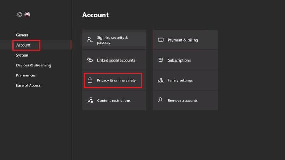Go to the System settings category
The width and height of the screenshot is (285, 160).
click(x=22, y=55)
